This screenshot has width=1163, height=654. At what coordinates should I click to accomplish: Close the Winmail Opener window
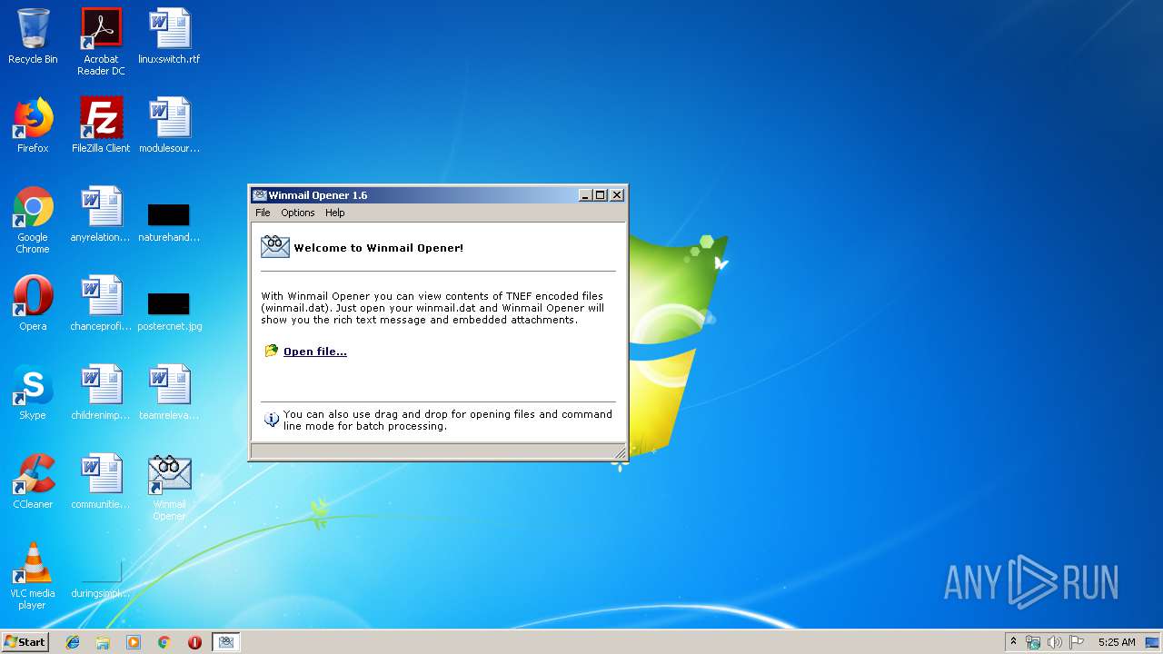[617, 195]
